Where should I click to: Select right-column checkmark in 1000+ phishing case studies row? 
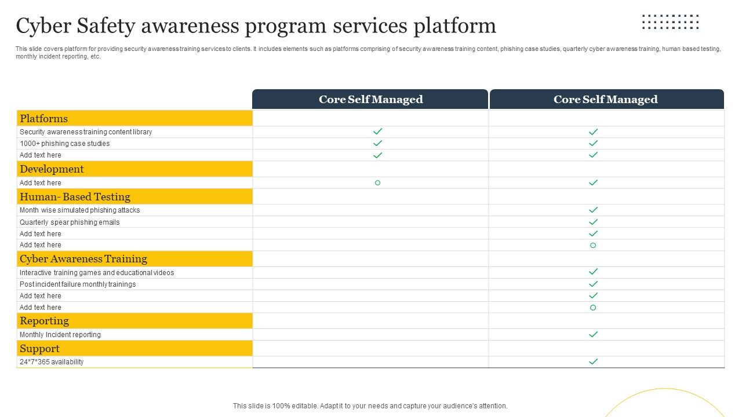(593, 143)
